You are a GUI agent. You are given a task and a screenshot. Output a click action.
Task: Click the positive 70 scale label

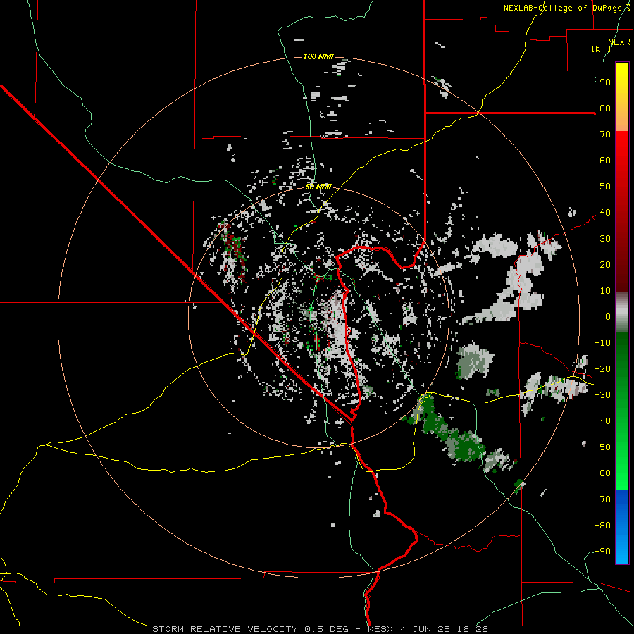click(x=605, y=135)
